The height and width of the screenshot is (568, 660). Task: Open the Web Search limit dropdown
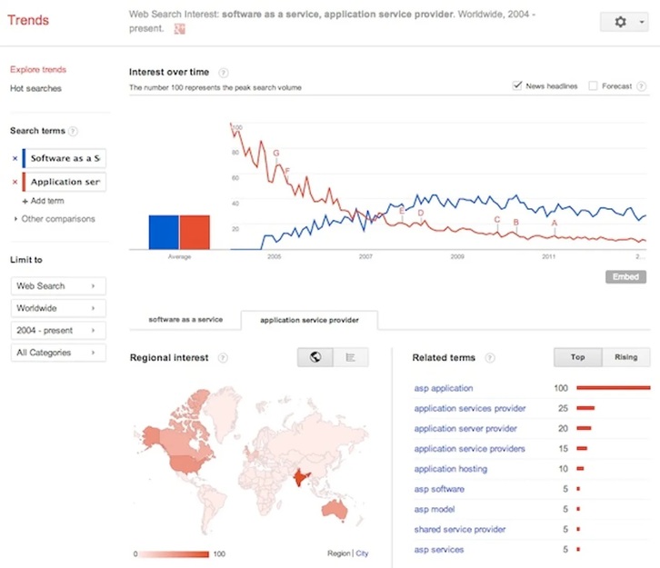click(x=58, y=286)
